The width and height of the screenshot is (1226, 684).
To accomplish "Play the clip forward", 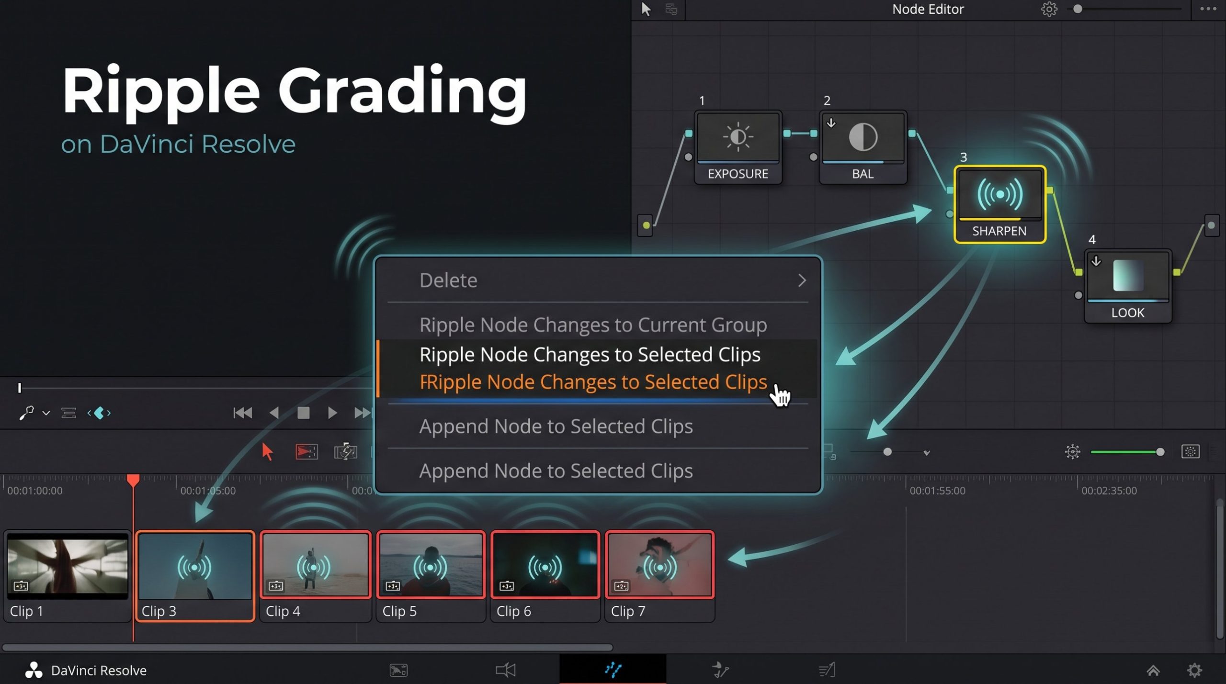I will (x=332, y=413).
